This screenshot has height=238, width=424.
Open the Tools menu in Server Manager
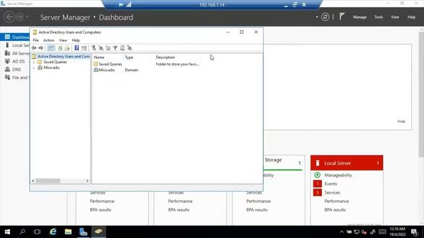(x=378, y=17)
